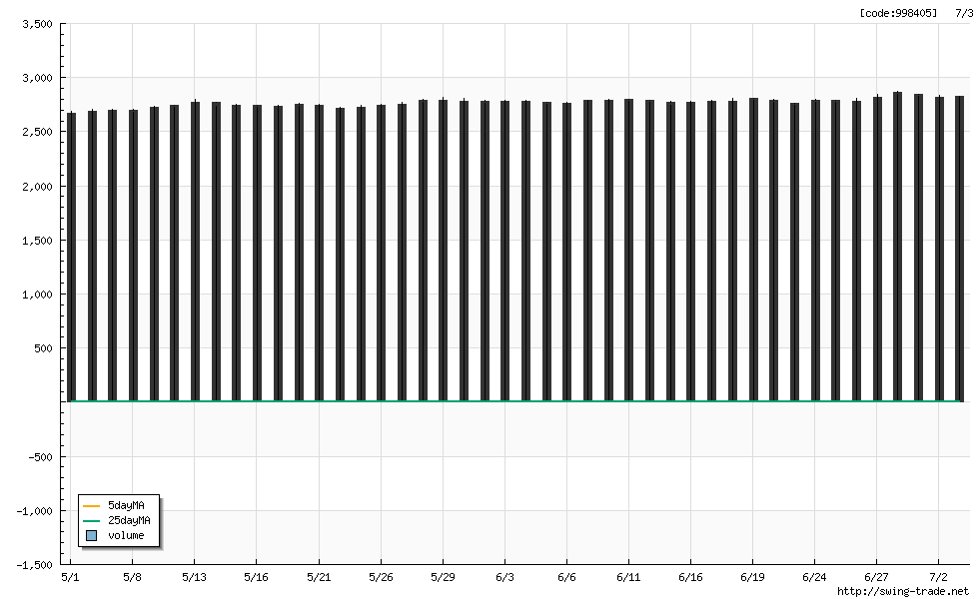Click the 5/26 date label

click(x=381, y=577)
